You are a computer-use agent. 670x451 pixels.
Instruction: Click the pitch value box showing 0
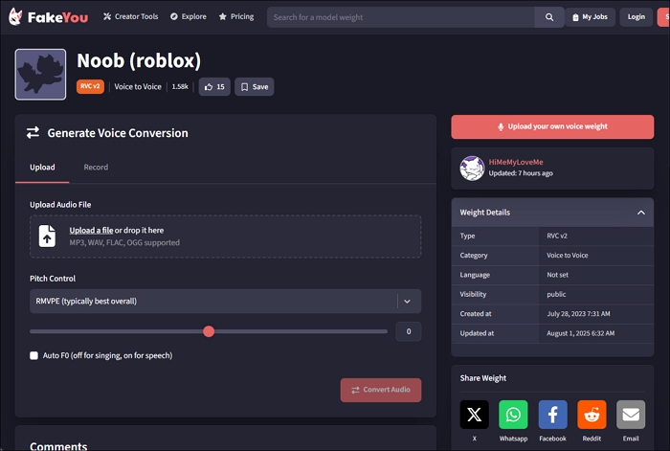point(409,331)
